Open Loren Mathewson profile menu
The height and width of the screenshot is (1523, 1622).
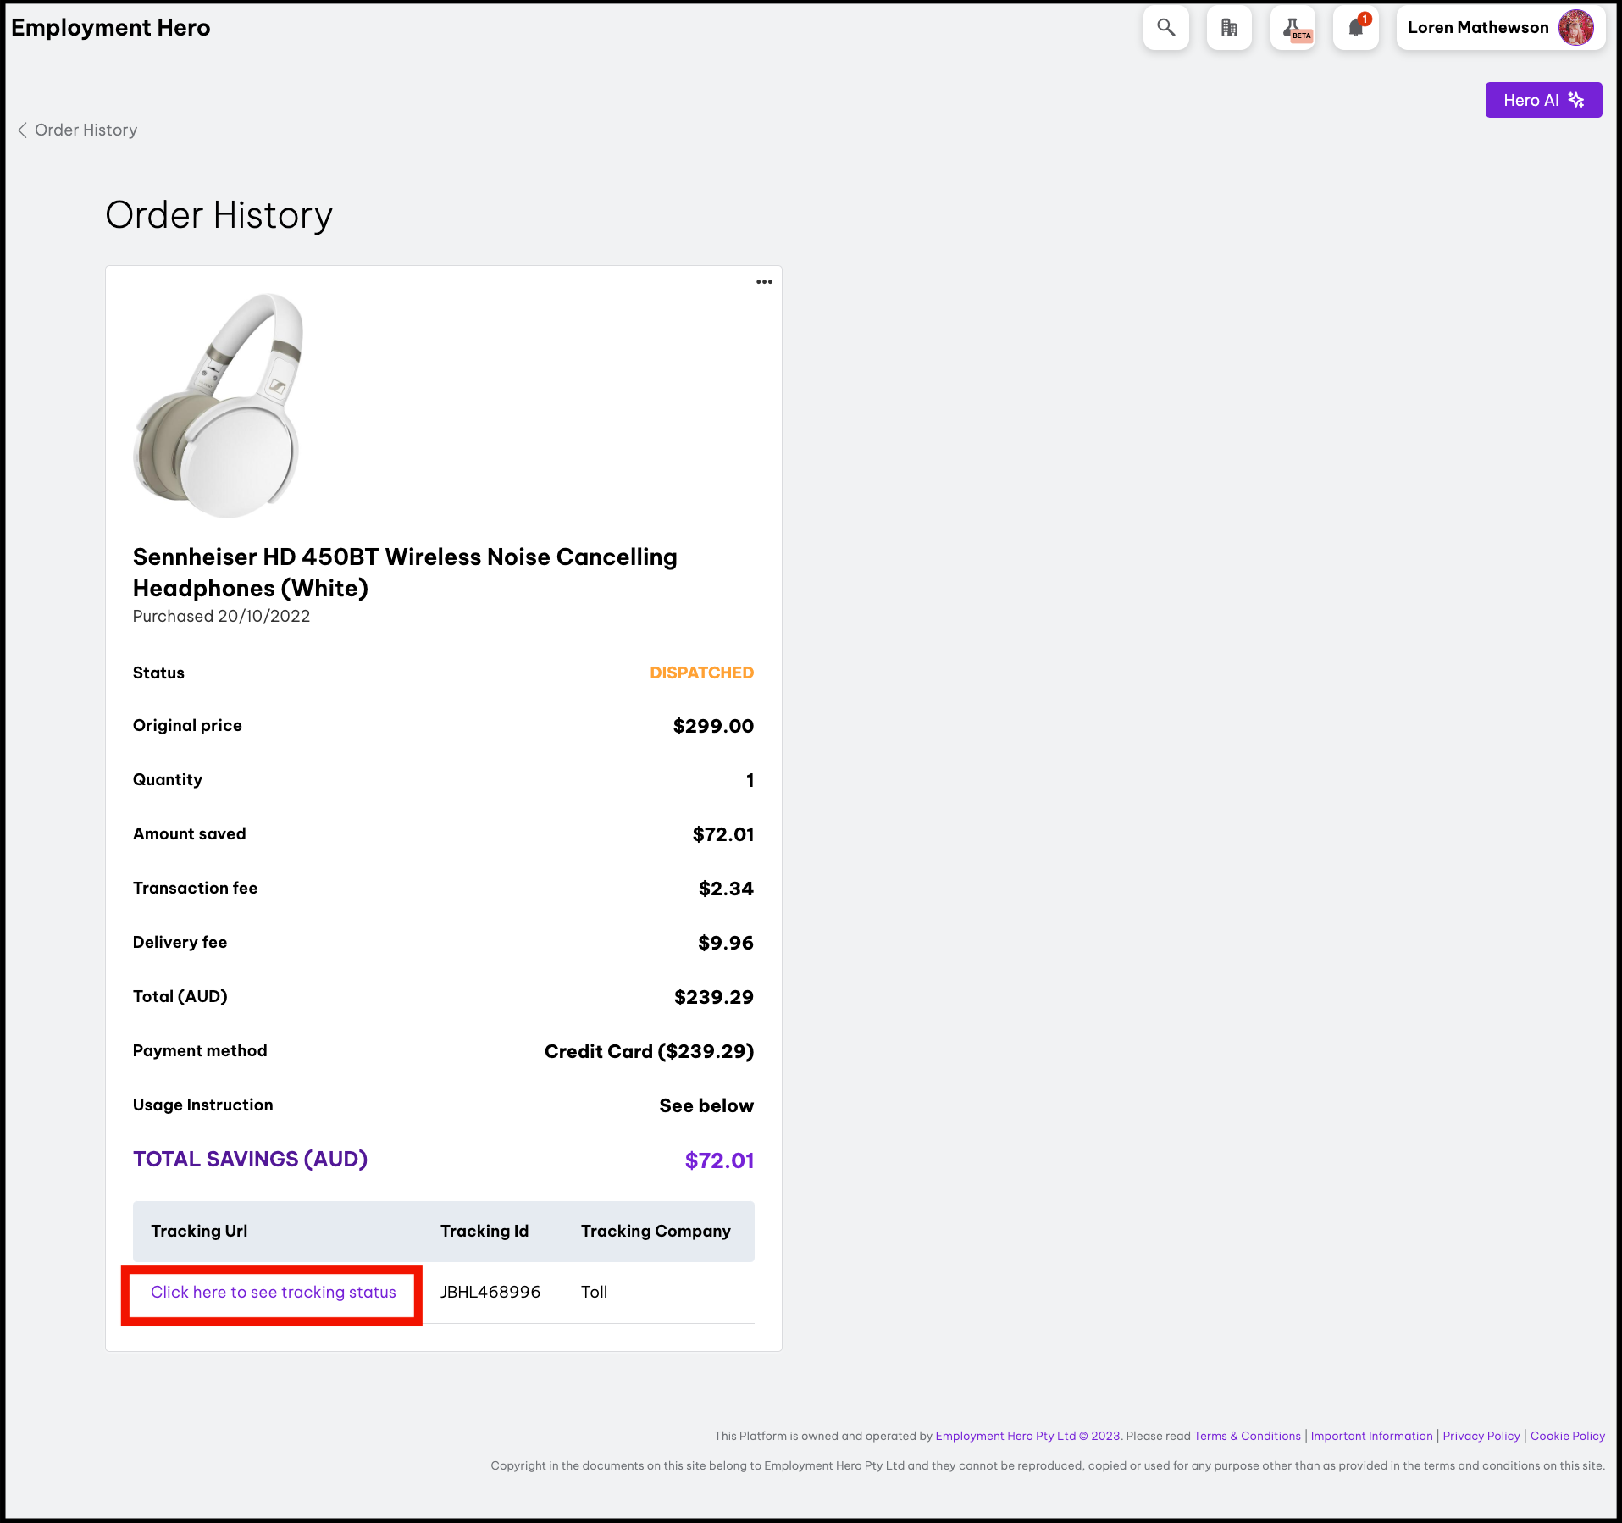(x=1500, y=28)
